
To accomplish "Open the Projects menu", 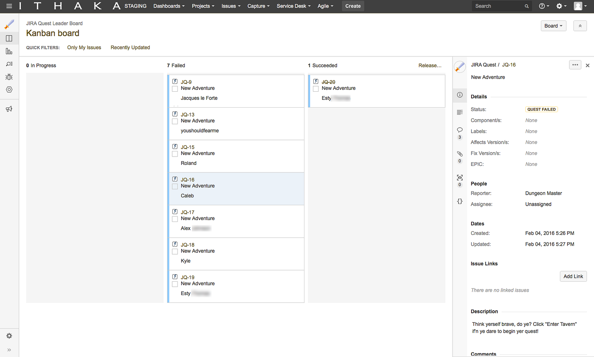I will tap(203, 6).
